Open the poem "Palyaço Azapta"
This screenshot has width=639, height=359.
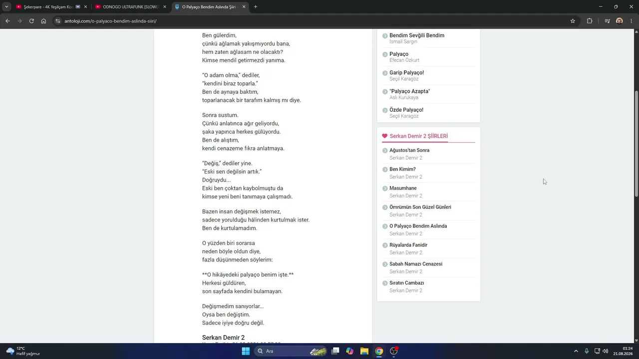pos(410,91)
